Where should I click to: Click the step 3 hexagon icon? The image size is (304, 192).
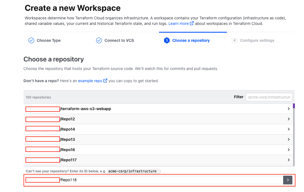point(167,40)
